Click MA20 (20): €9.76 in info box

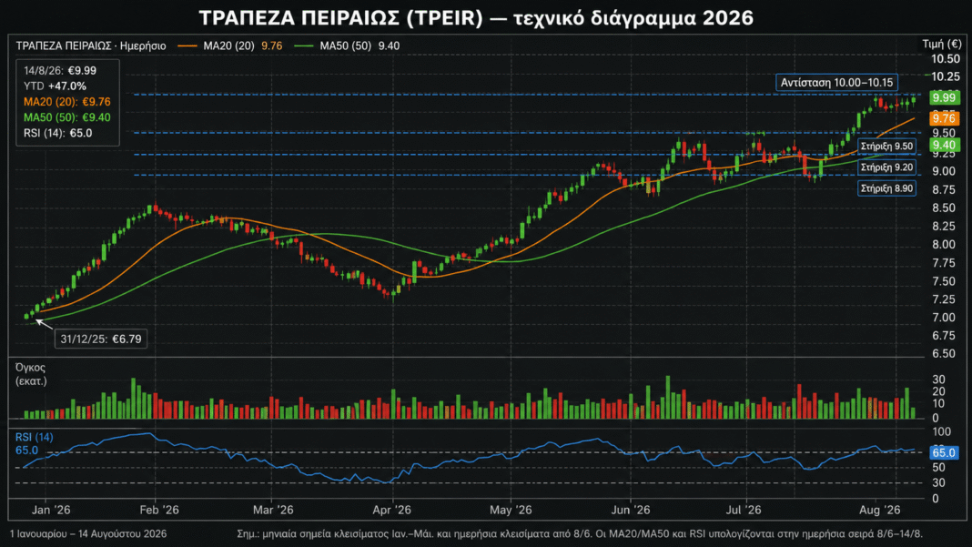tap(67, 102)
